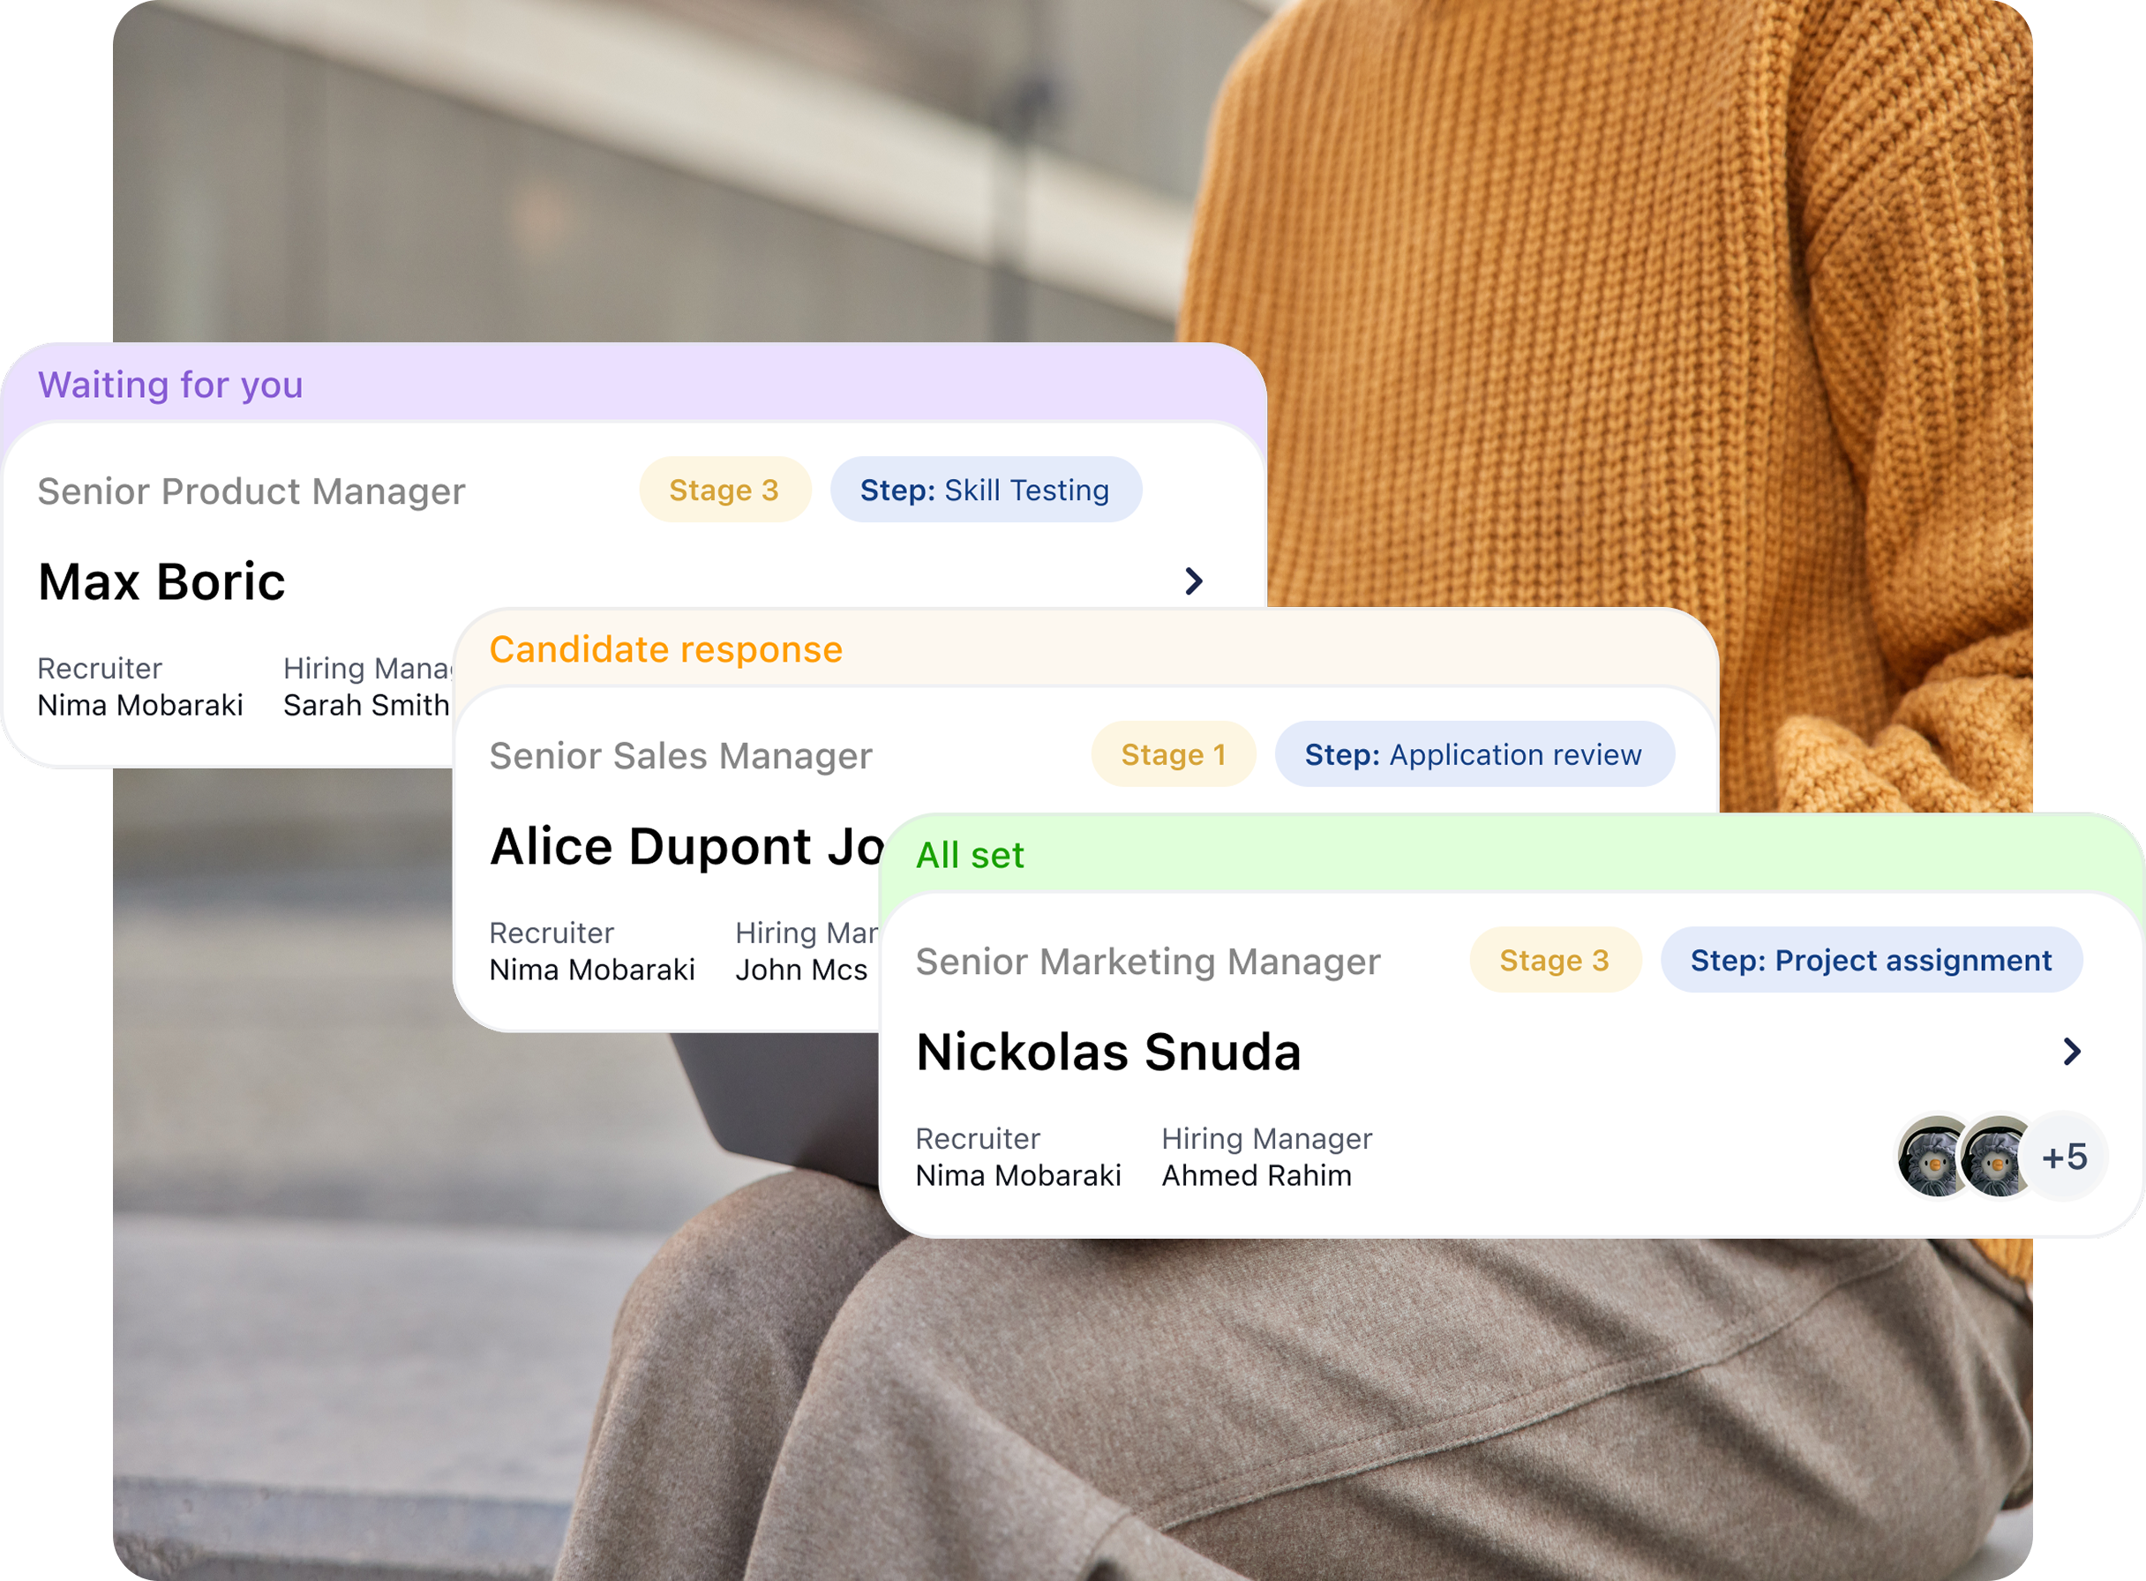Open candidate Max Boric's name
2146x1581 pixels.
click(x=161, y=581)
